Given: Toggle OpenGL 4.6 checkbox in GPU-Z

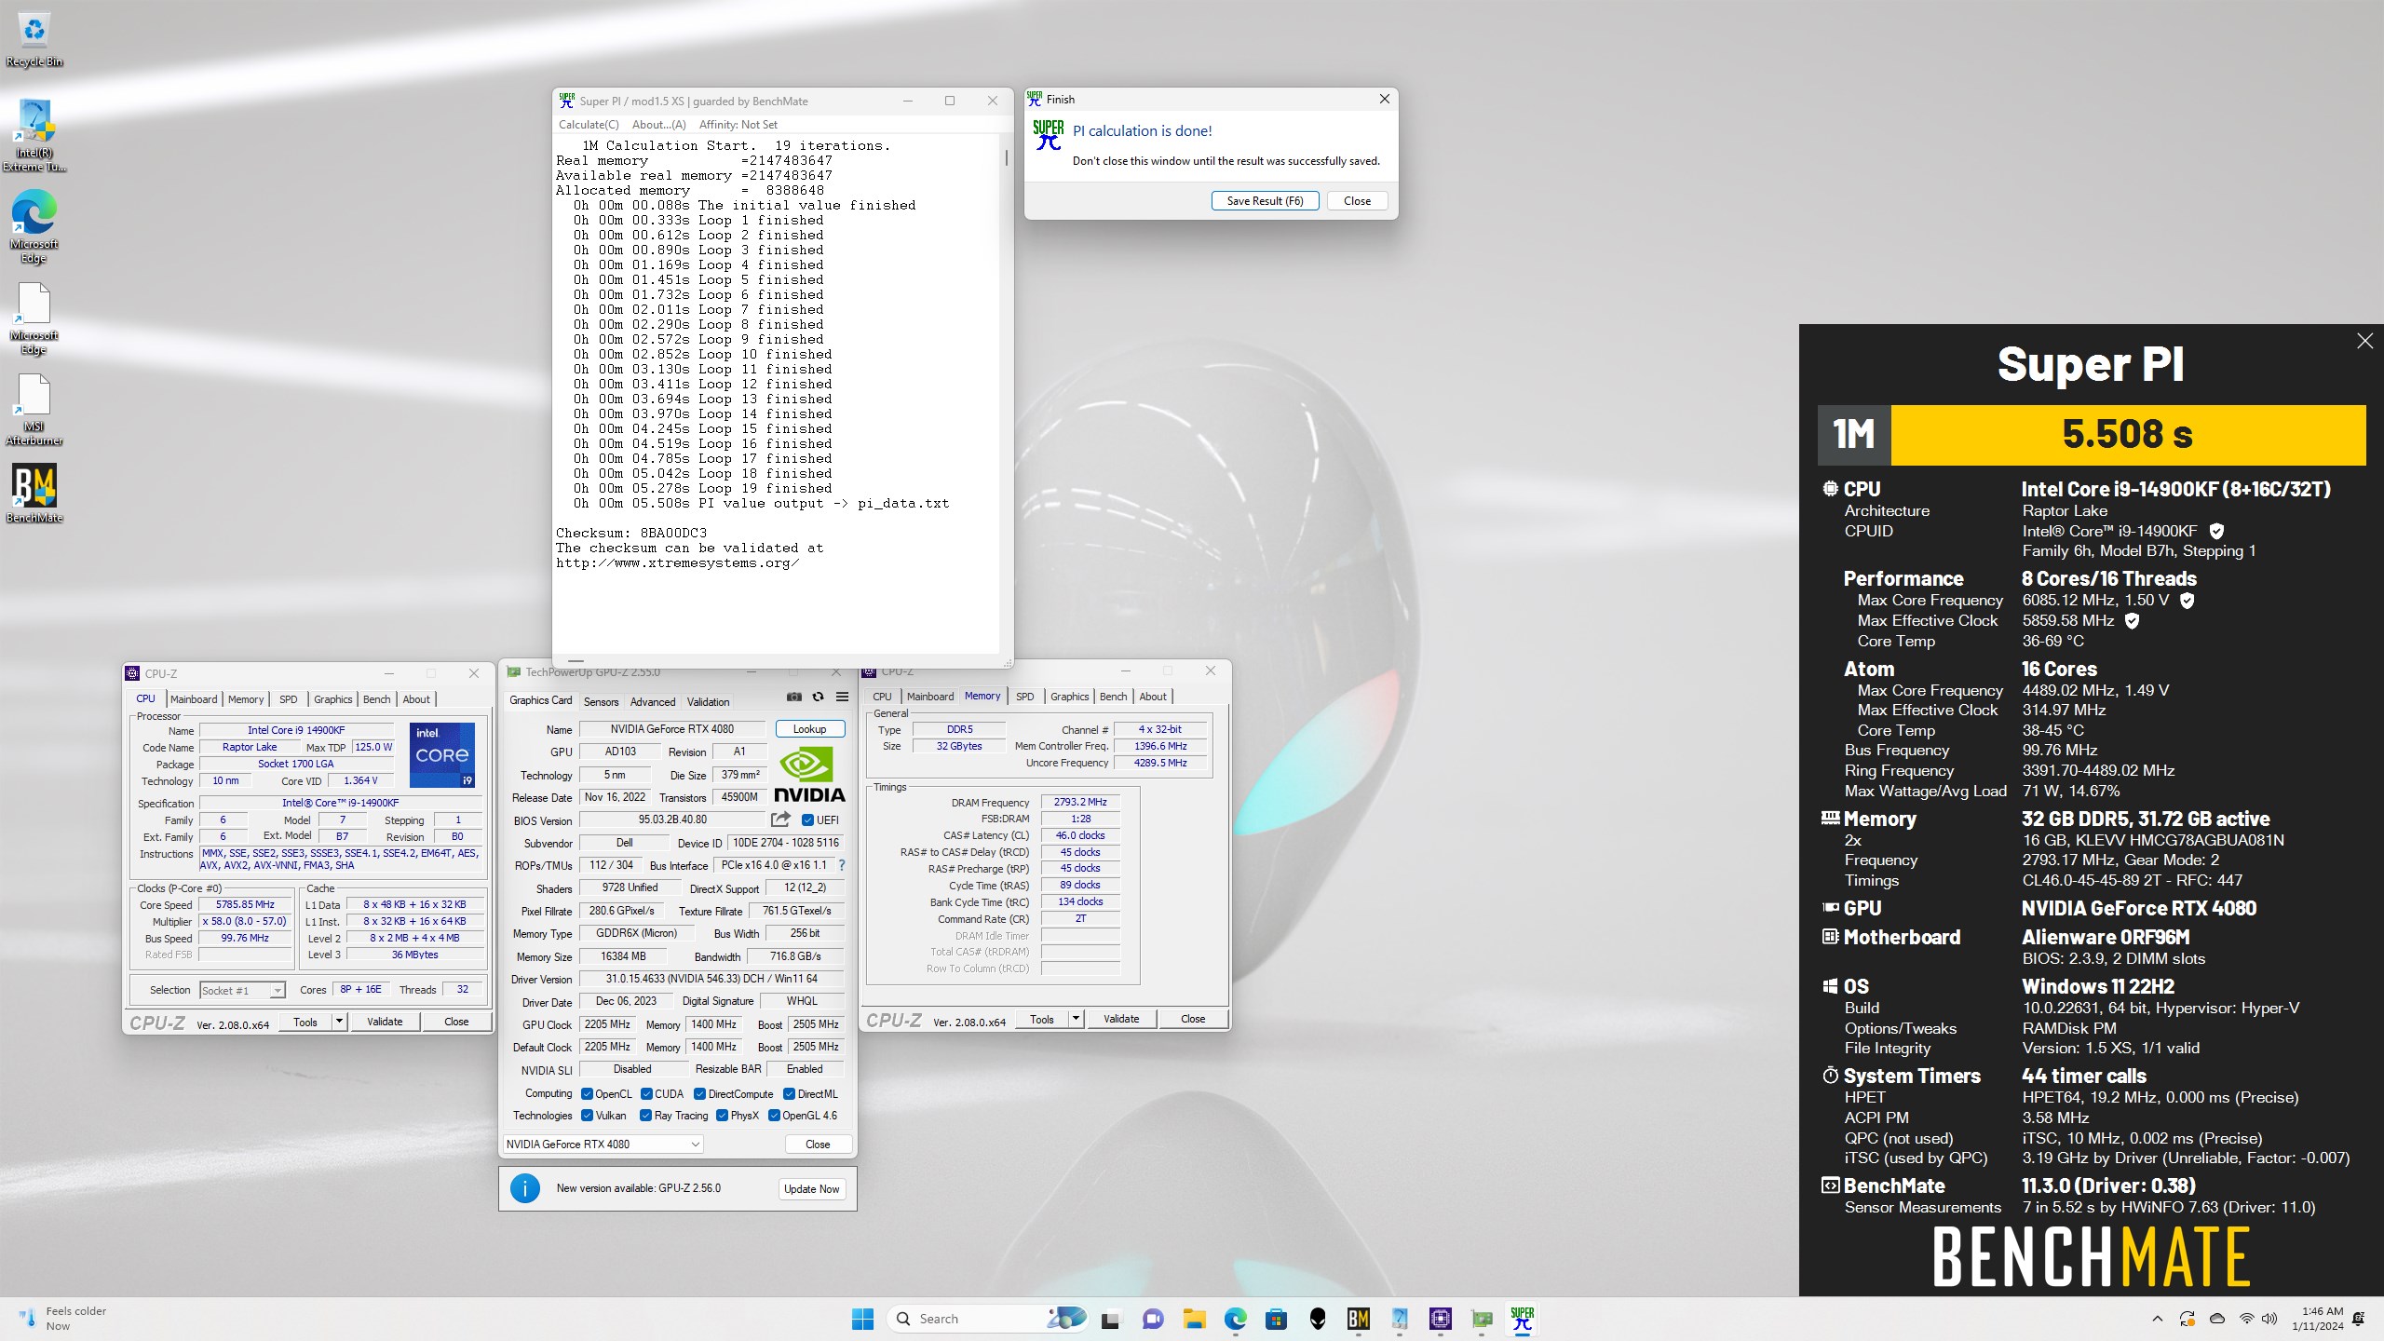Looking at the screenshot, I should tap(774, 1116).
